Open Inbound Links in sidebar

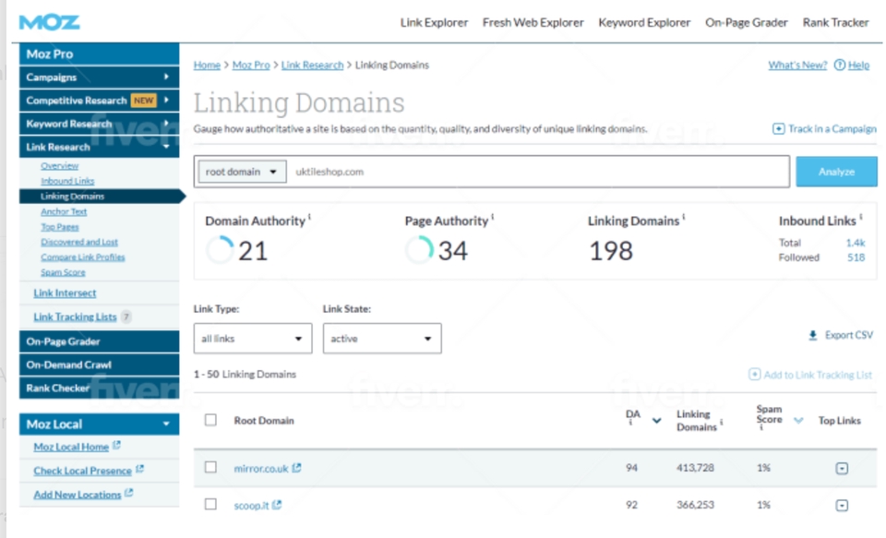67,181
